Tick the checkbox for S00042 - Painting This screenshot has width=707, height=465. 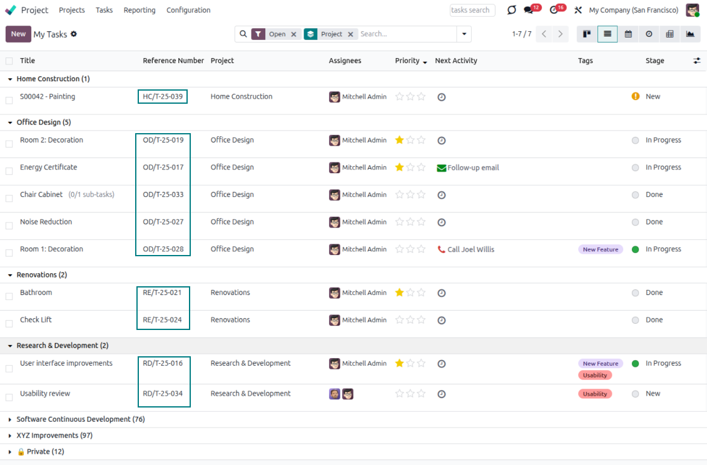click(9, 100)
